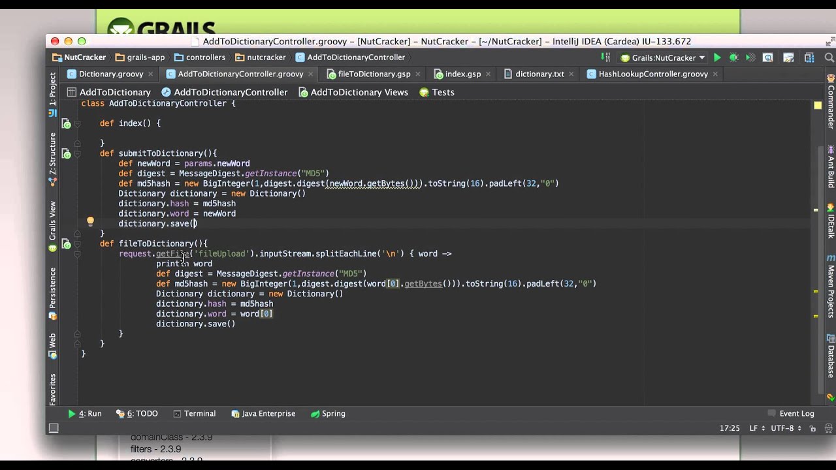
Task: Click gutter Grails icon beside submitToDictionary
Action: click(x=67, y=154)
